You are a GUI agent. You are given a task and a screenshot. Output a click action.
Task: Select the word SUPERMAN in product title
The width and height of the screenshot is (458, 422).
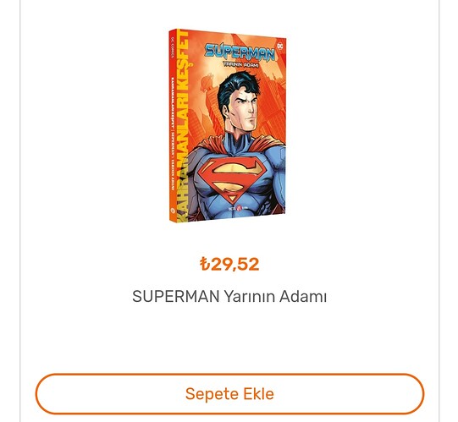(x=176, y=297)
